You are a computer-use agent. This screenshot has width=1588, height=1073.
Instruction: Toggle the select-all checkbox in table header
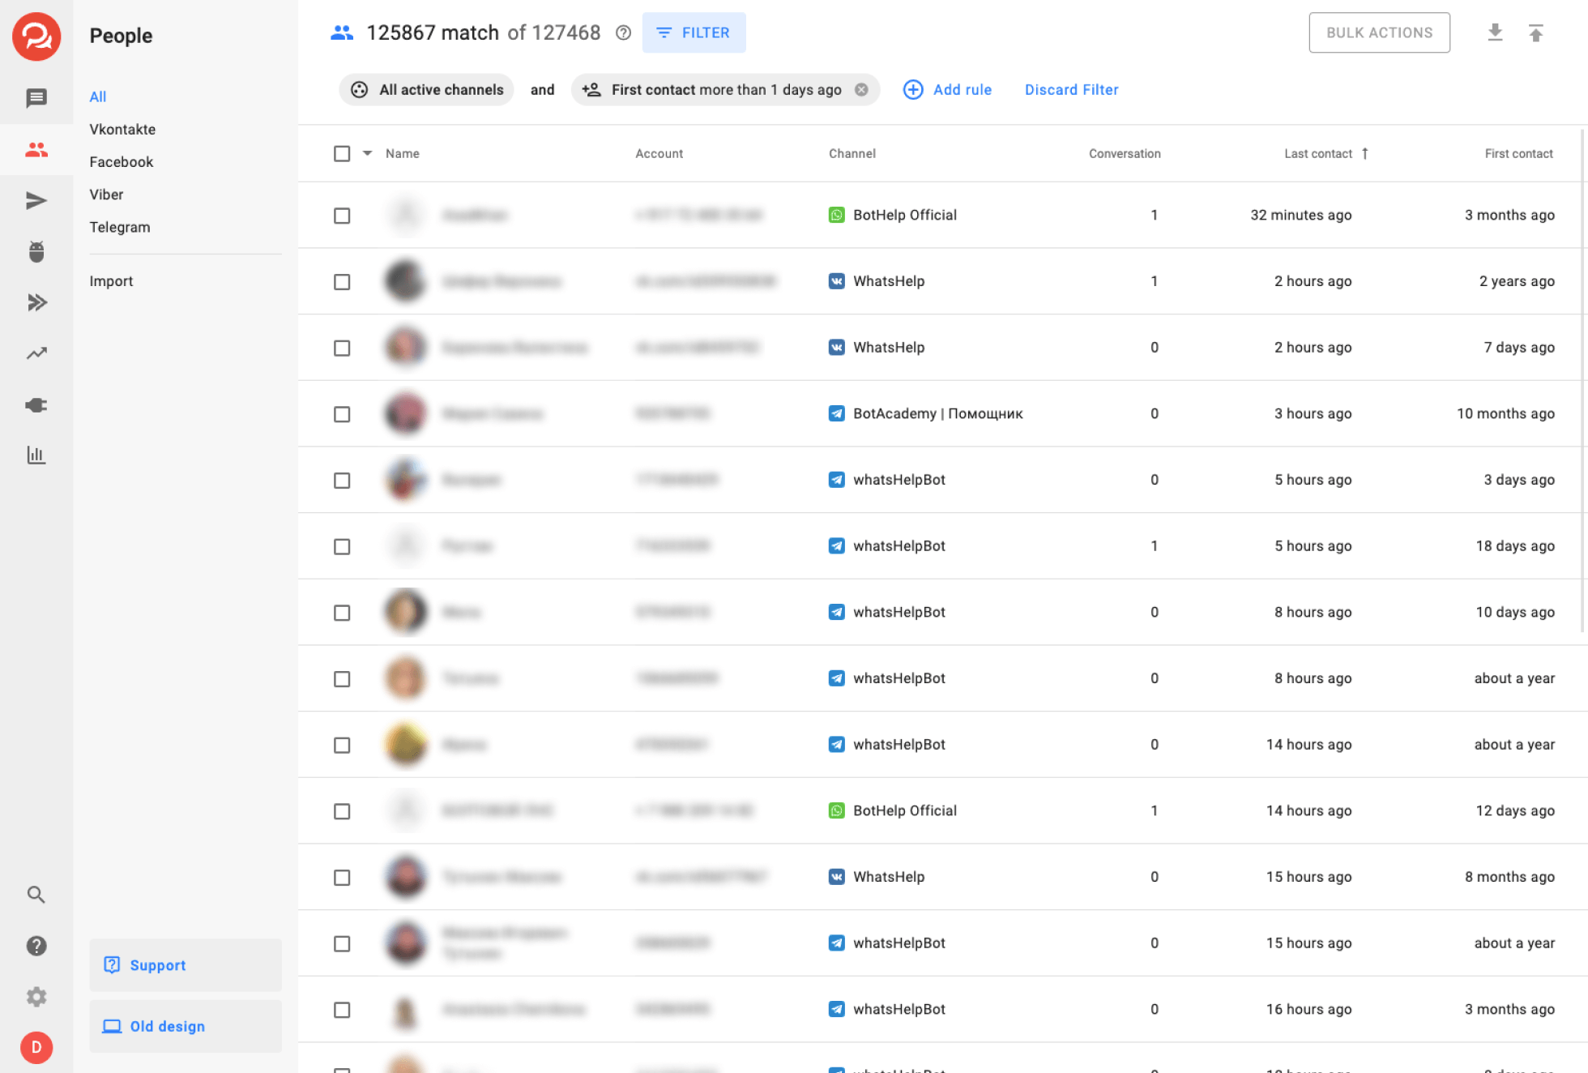tap(342, 153)
